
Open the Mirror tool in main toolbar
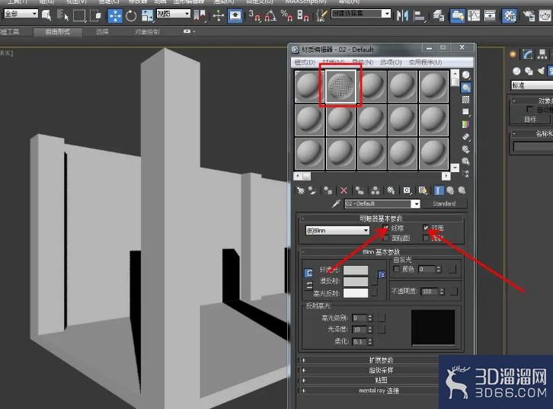tap(402, 15)
